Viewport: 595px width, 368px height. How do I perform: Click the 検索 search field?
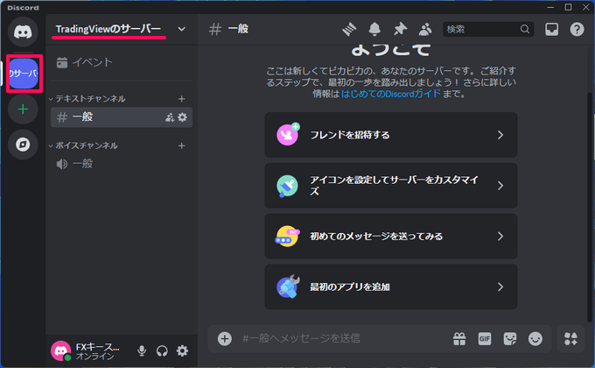coord(488,29)
